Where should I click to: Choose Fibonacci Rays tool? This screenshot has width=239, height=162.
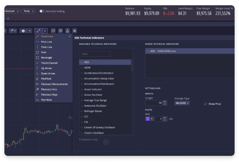click(53, 94)
